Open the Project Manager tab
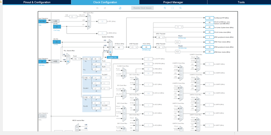The height and width of the screenshot is (135, 271). [x=173, y=2]
